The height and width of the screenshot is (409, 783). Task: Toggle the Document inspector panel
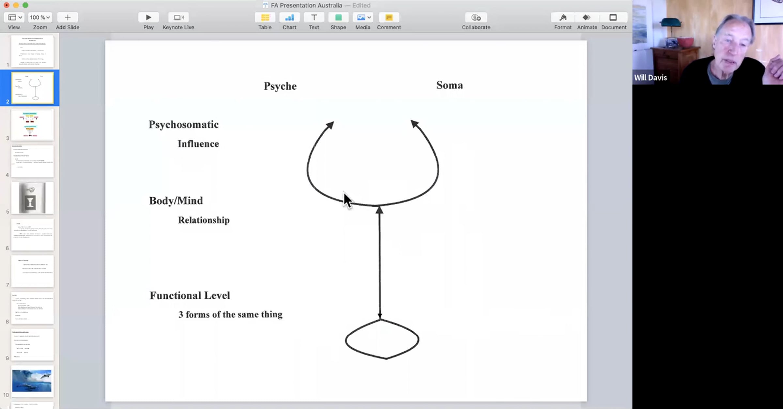(x=613, y=17)
